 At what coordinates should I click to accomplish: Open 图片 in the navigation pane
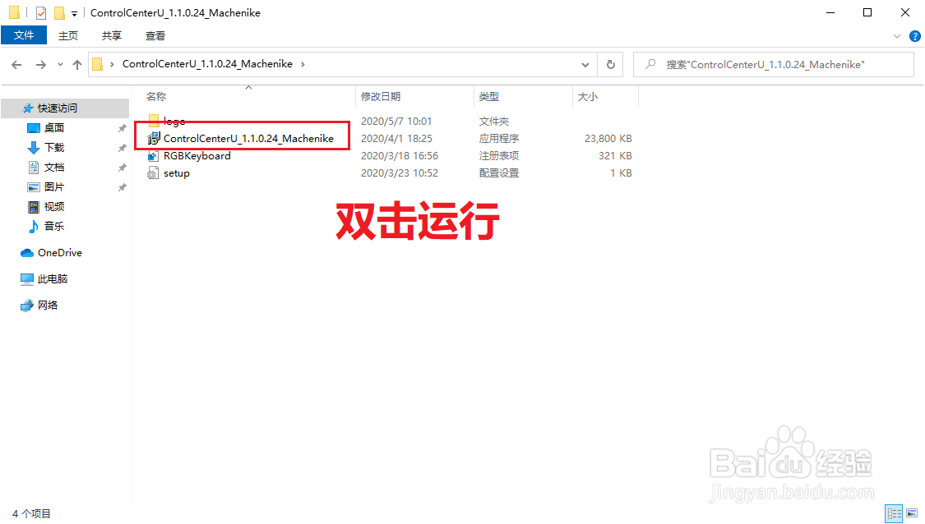tap(53, 186)
